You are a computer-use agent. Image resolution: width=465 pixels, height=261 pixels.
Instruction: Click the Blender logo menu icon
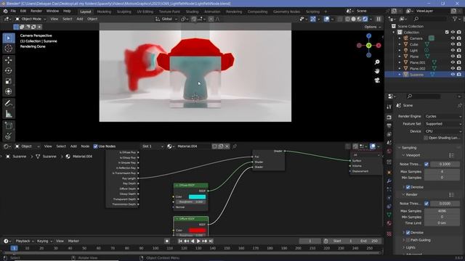pyautogui.click(x=5, y=12)
